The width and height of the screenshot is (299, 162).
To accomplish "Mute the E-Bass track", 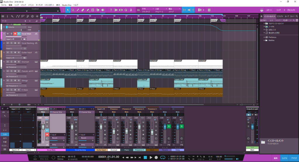I will click(x=8, y=90).
